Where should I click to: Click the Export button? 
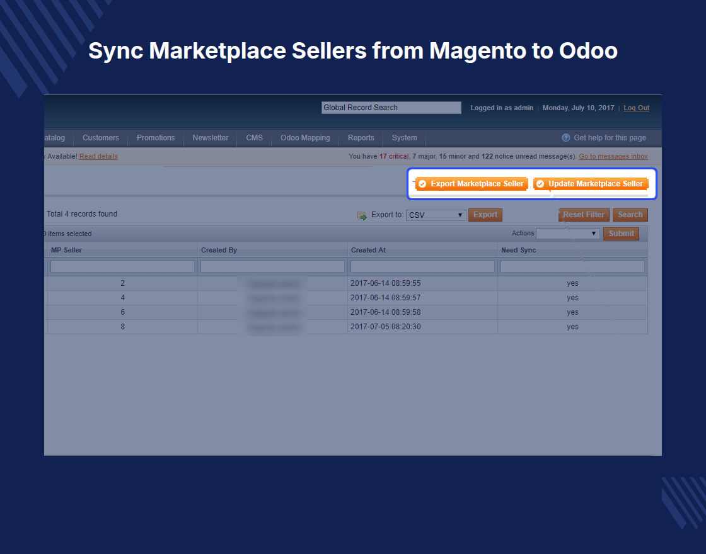coord(485,215)
